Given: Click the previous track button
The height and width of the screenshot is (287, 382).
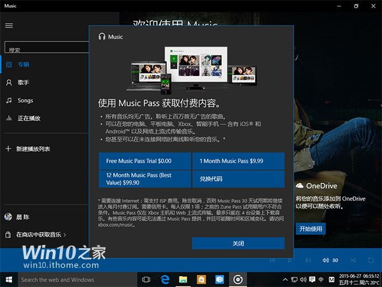Looking at the screenshot, I should tap(272, 260).
